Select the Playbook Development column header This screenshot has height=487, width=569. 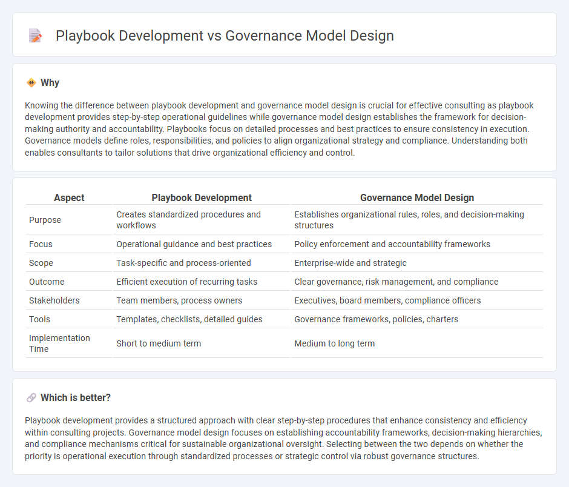pyautogui.click(x=202, y=198)
